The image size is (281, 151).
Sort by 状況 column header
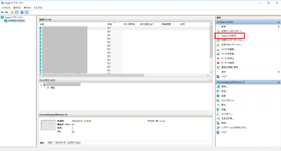pos(194,24)
